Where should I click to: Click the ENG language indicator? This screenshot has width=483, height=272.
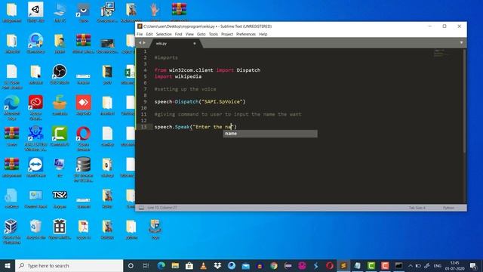coord(438,265)
